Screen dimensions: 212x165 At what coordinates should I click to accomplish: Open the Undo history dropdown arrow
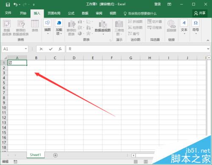click(20, 5)
